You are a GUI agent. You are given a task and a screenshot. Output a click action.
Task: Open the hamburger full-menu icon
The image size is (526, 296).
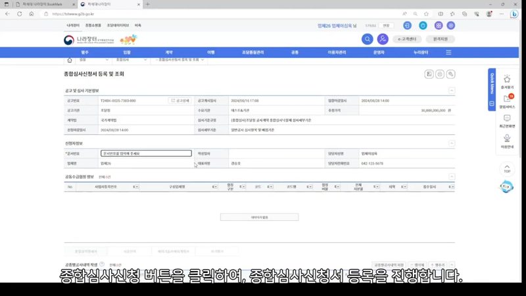[448, 53]
